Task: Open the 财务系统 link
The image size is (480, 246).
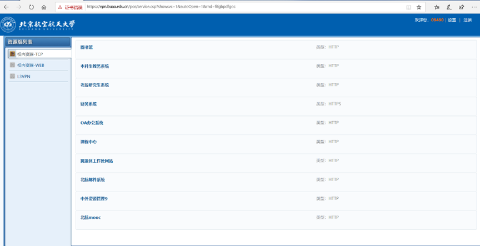Action: 88,104
